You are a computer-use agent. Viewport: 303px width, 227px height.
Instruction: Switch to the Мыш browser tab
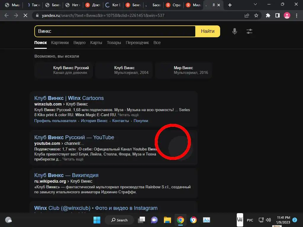point(12,5)
